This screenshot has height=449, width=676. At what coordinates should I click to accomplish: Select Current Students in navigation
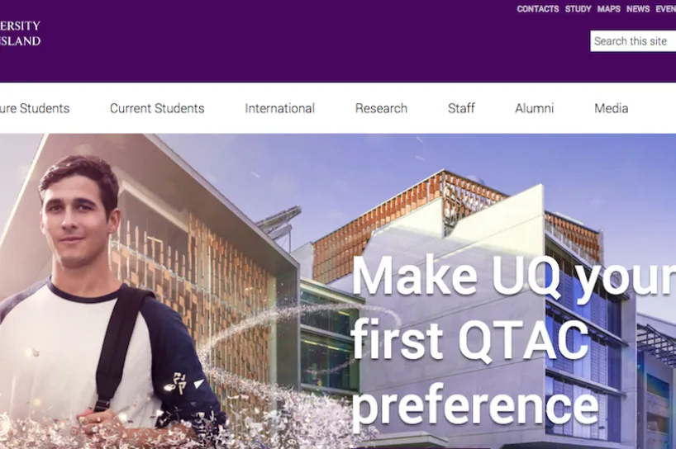pyautogui.click(x=157, y=108)
